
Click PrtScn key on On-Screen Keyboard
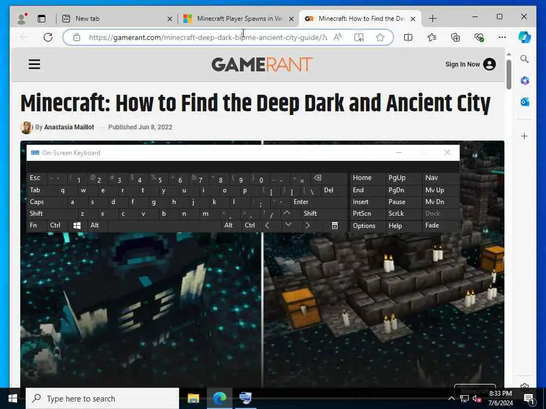367,214
